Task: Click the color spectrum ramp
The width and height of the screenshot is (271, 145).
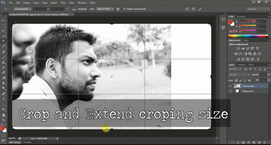Action: [x=248, y=36]
